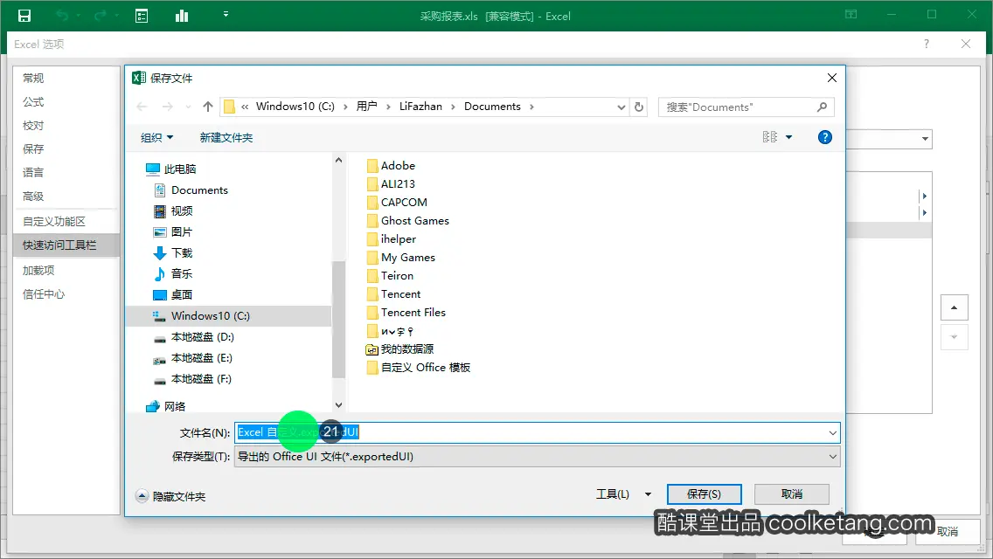Go back with the dialog's left arrow

(x=142, y=107)
